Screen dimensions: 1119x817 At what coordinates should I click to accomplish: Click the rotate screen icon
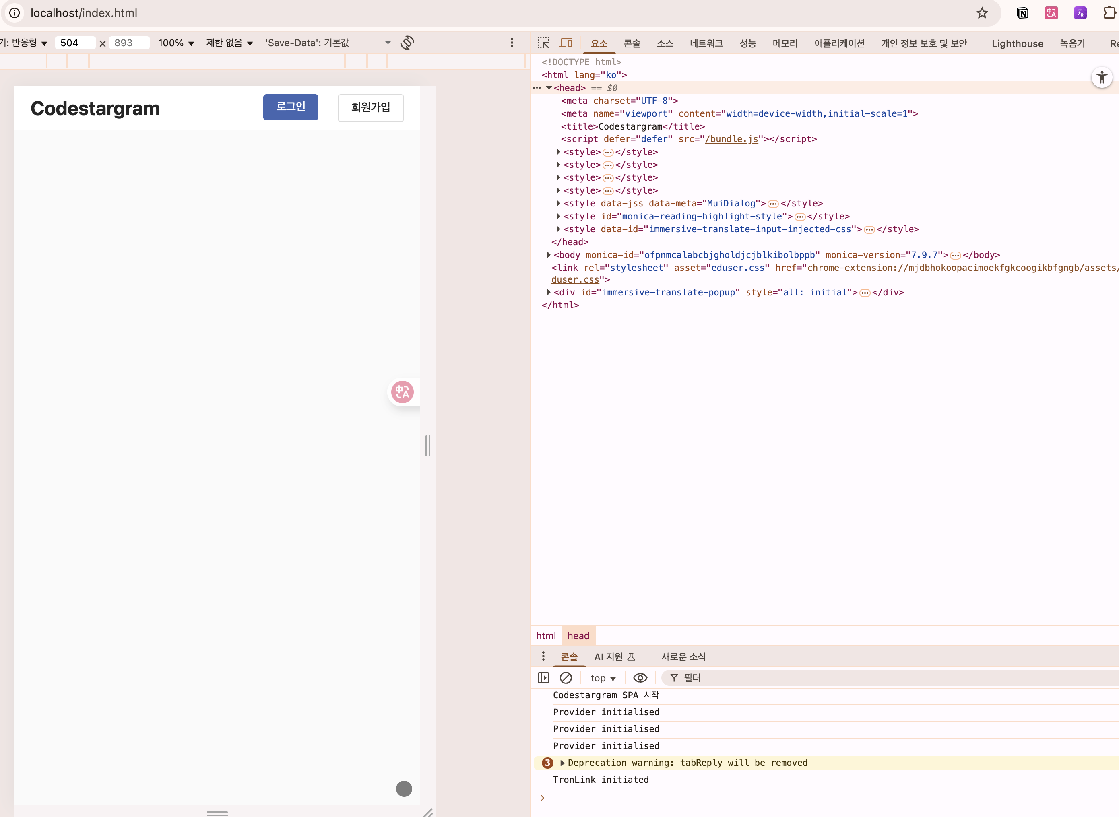407,43
